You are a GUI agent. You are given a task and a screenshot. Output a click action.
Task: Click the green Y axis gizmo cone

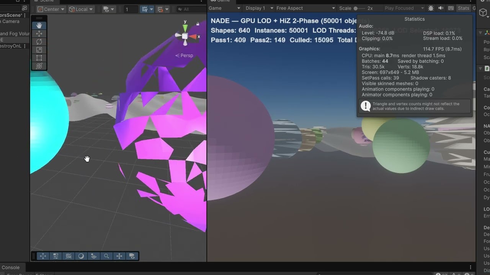185,28
